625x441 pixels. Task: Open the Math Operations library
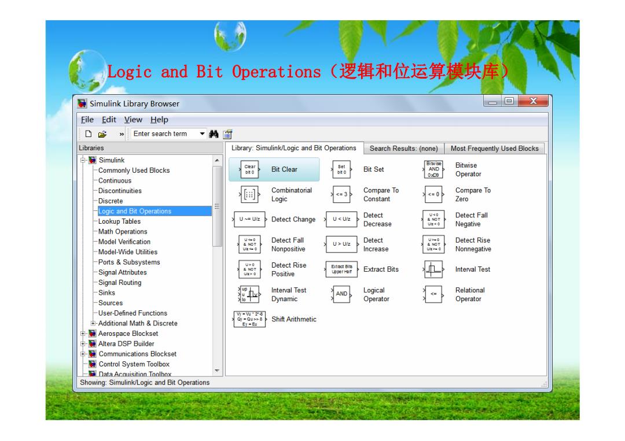coord(123,232)
